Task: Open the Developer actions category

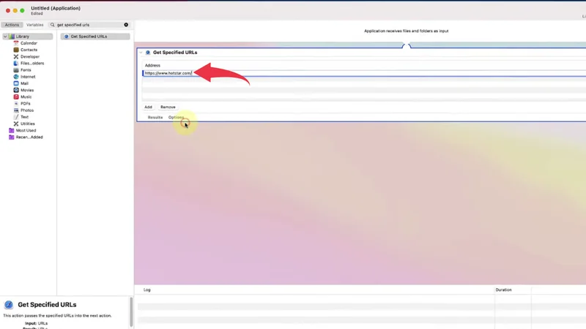Action: click(x=29, y=56)
